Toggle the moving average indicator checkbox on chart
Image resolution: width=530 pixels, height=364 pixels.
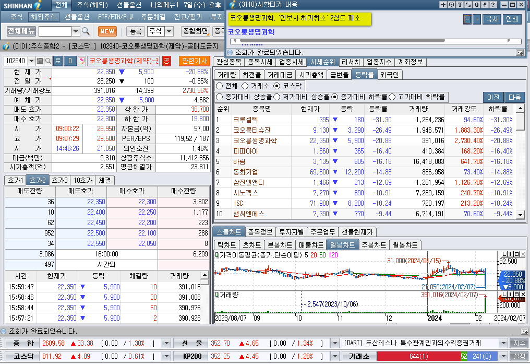[x=217, y=255]
